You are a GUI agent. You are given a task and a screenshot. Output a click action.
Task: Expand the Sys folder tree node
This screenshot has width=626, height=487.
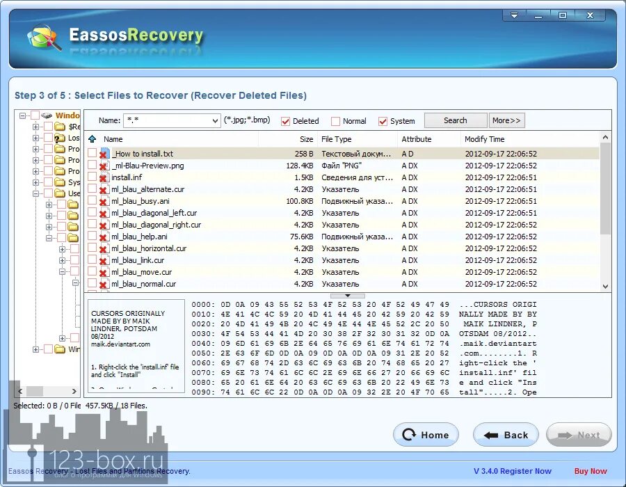pyautogui.click(x=35, y=182)
